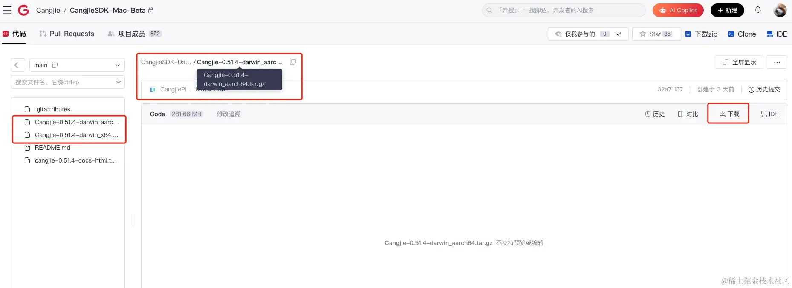This screenshot has width=792, height=288.
Task: Collapse the file tree with the back chevron
Action: pyautogui.click(x=17, y=65)
